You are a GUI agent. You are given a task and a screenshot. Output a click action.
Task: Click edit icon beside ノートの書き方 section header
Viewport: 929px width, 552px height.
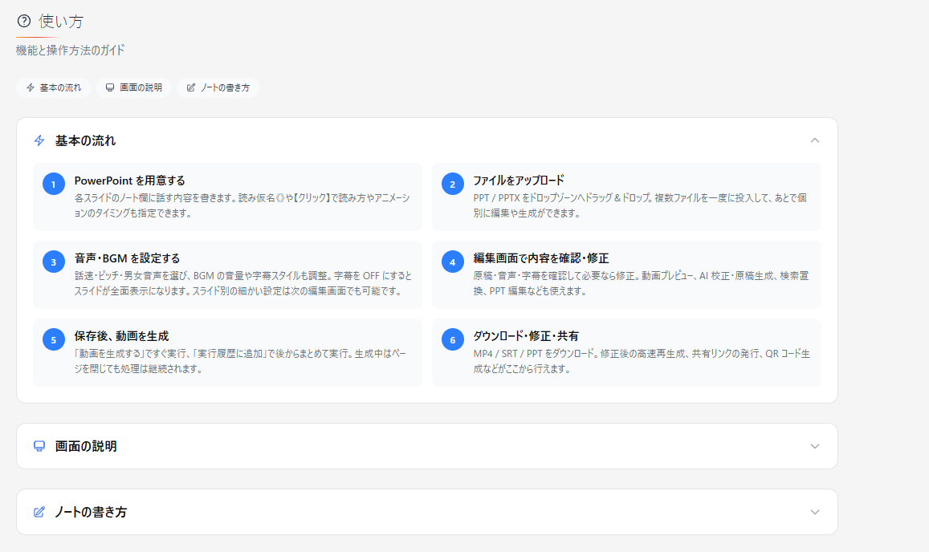[x=39, y=512]
